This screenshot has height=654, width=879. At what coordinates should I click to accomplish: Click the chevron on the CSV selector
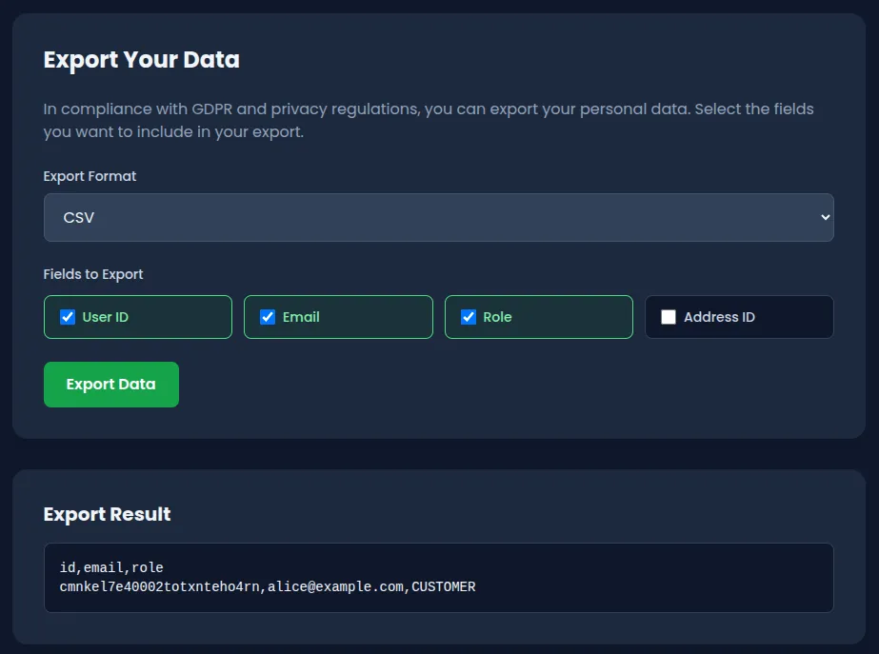coord(825,217)
